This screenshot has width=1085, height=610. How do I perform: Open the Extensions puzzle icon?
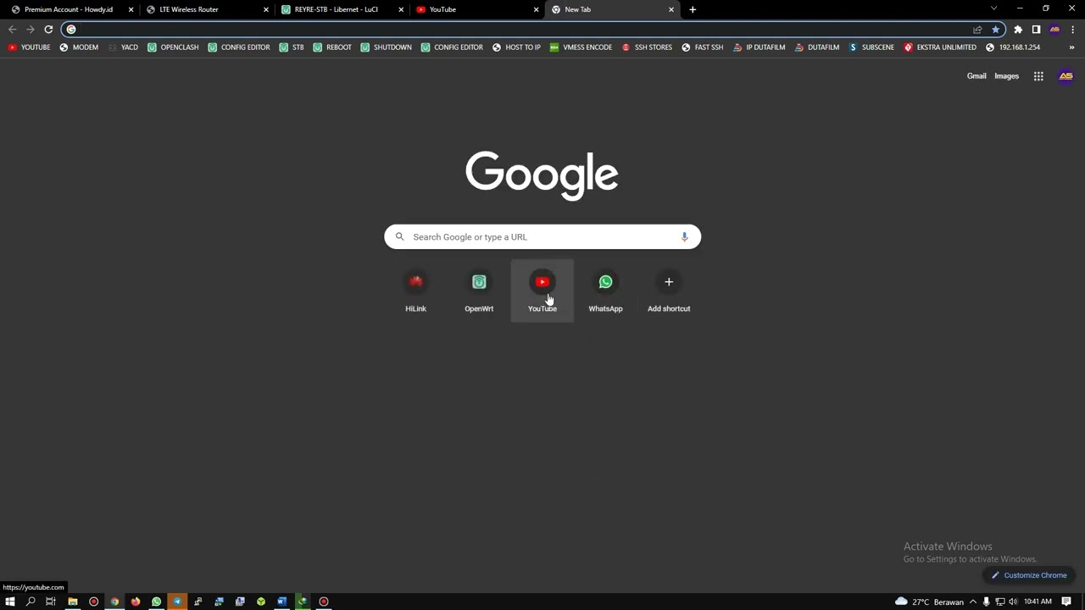click(x=1018, y=30)
